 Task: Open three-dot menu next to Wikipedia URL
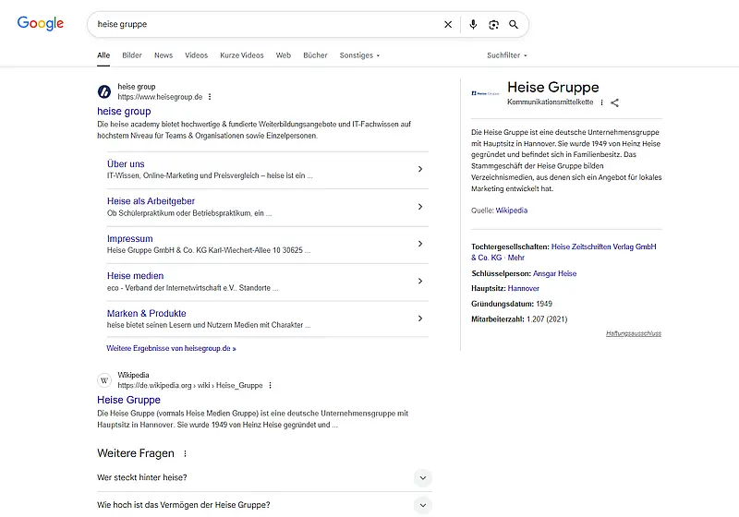click(270, 385)
